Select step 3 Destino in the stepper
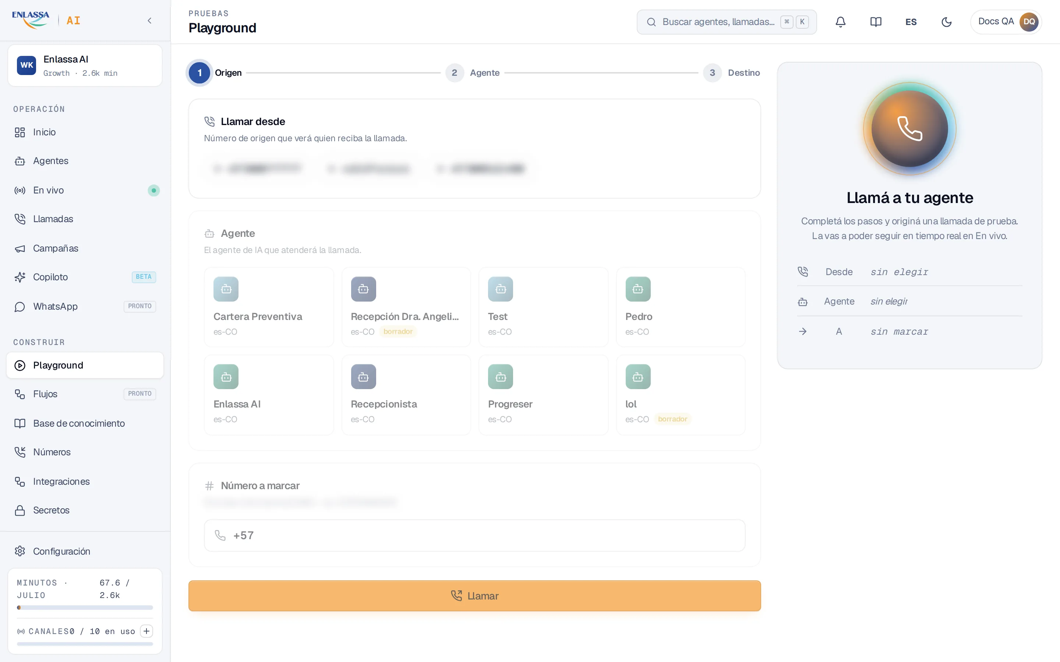Screen dimensions: 1060x662 tap(731, 73)
